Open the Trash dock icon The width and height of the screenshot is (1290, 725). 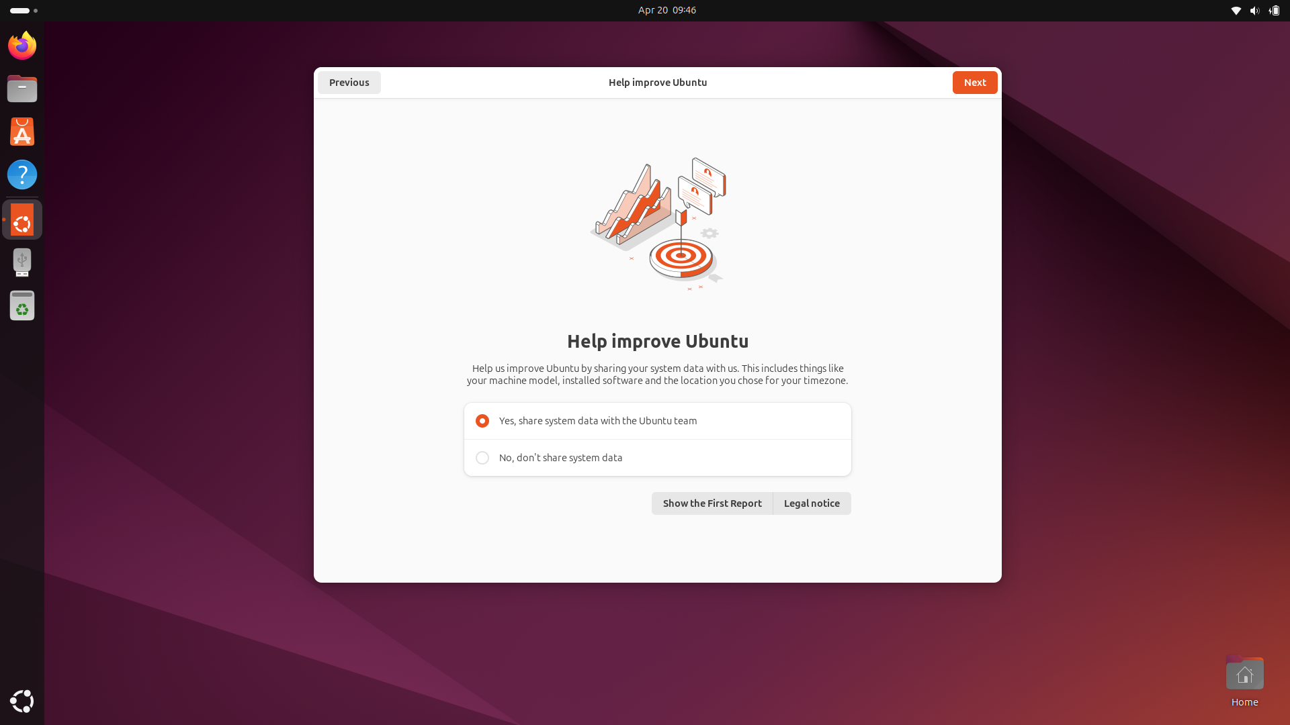point(22,305)
